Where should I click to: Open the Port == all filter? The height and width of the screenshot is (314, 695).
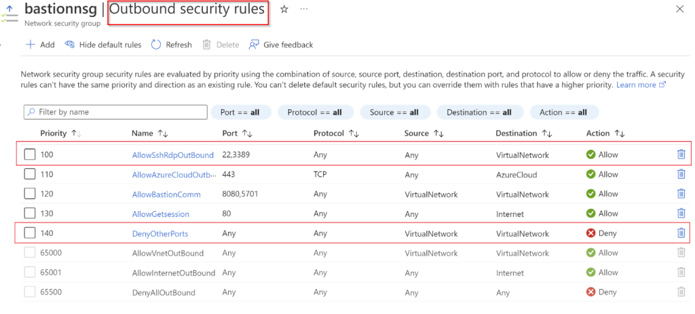240,112
